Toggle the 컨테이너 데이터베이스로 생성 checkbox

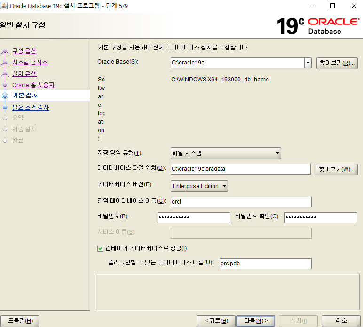coord(100,249)
